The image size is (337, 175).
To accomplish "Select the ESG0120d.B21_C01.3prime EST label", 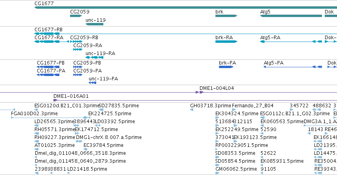I will 67,106.
